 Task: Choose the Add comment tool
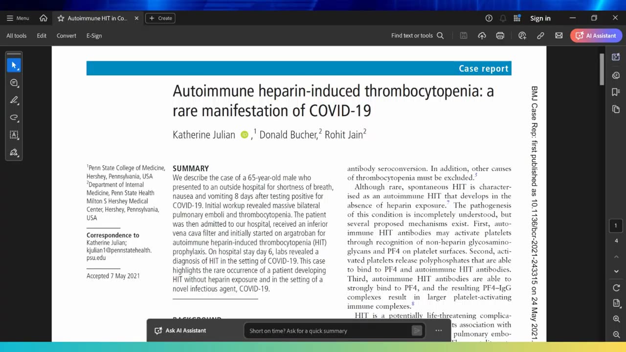click(x=14, y=83)
